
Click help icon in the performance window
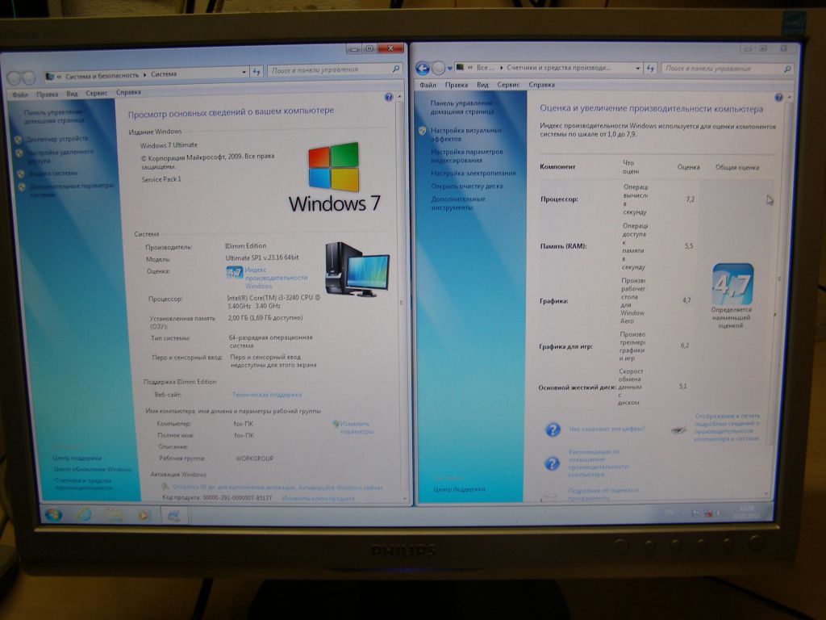pyautogui.click(x=778, y=98)
